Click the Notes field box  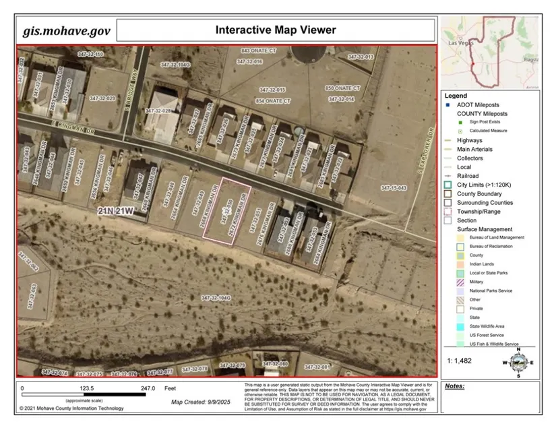click(x=490, y=400)
